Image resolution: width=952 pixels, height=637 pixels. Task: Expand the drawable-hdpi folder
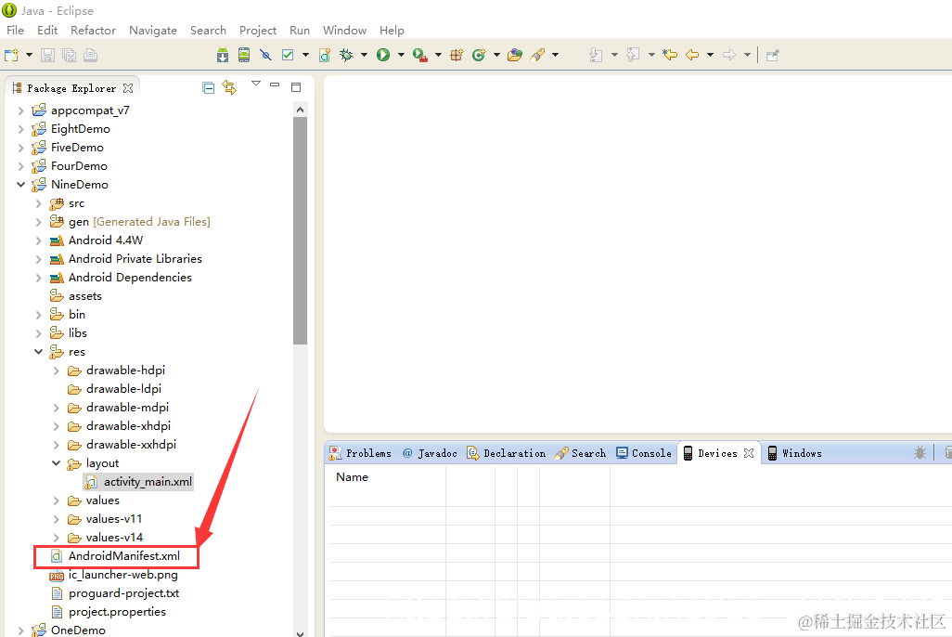(x=56, y=370)
